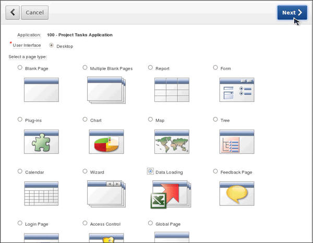Click the 'Plug-ins' label text
313x243 pixels.
33,120
